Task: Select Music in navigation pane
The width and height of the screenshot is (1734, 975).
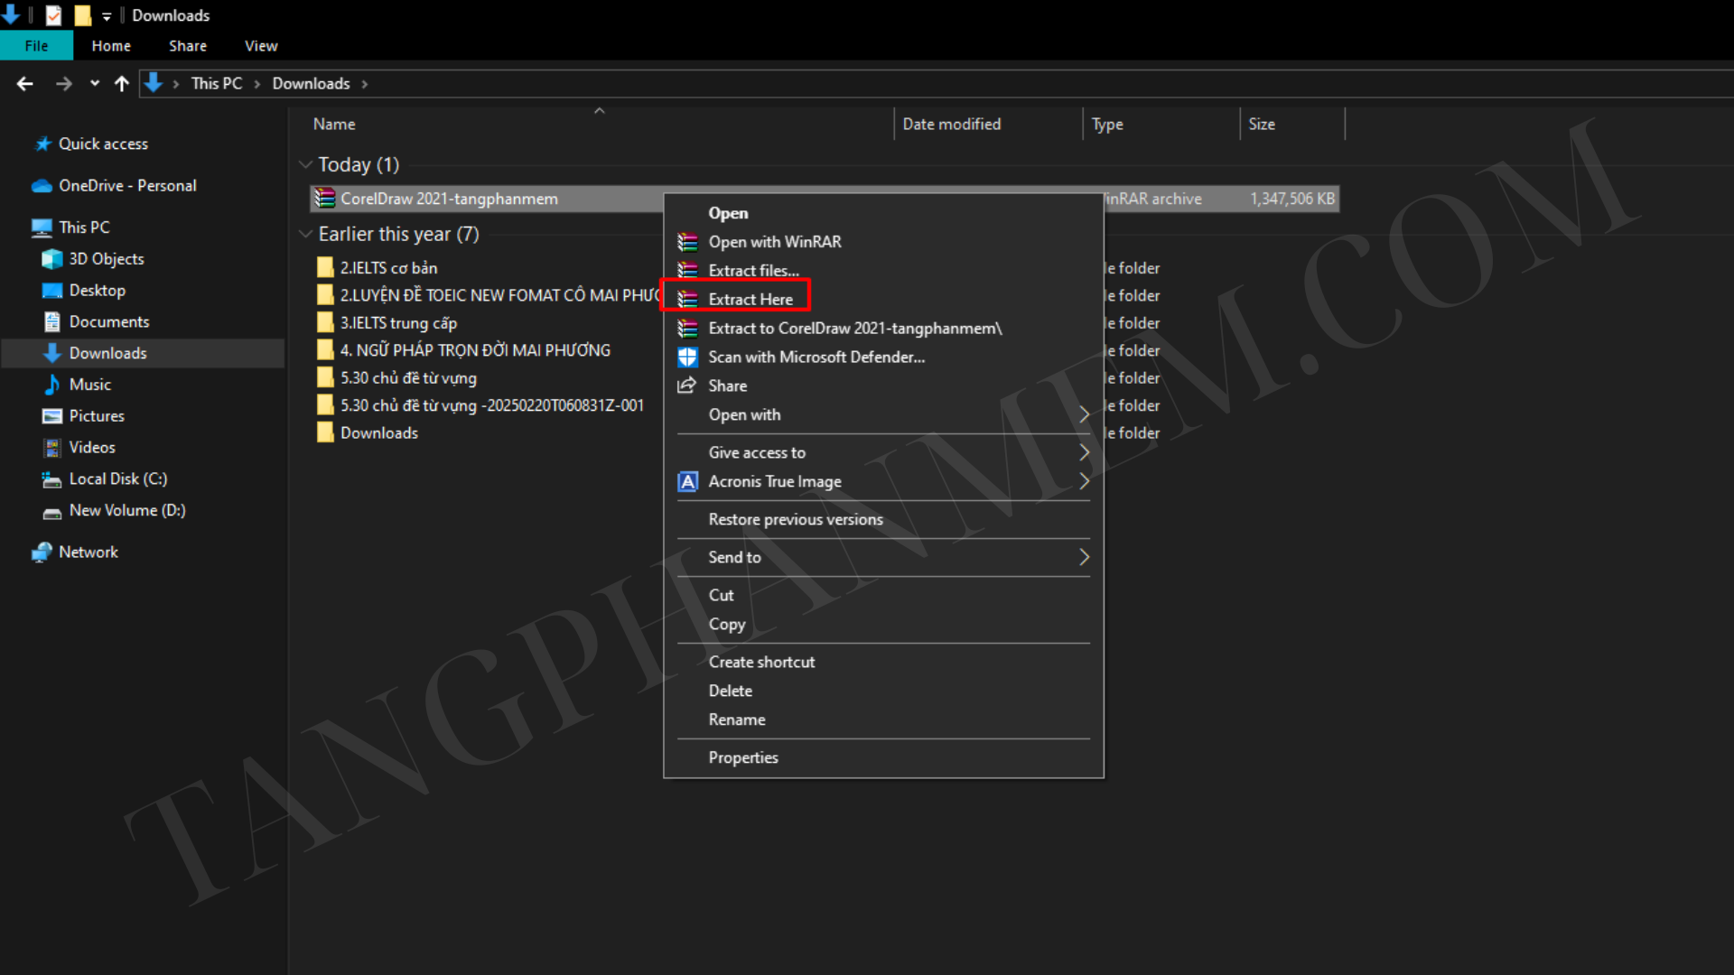Action: (x=89, y=385)
